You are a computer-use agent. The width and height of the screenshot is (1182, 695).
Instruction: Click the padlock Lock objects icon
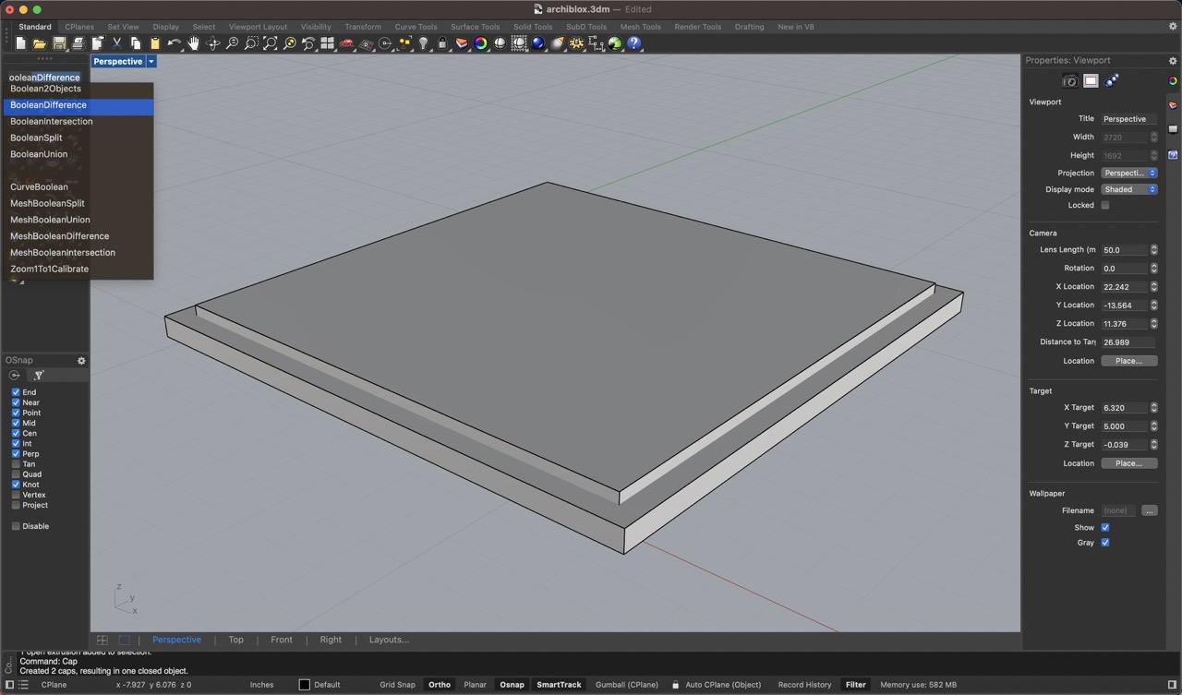[442, 43]
